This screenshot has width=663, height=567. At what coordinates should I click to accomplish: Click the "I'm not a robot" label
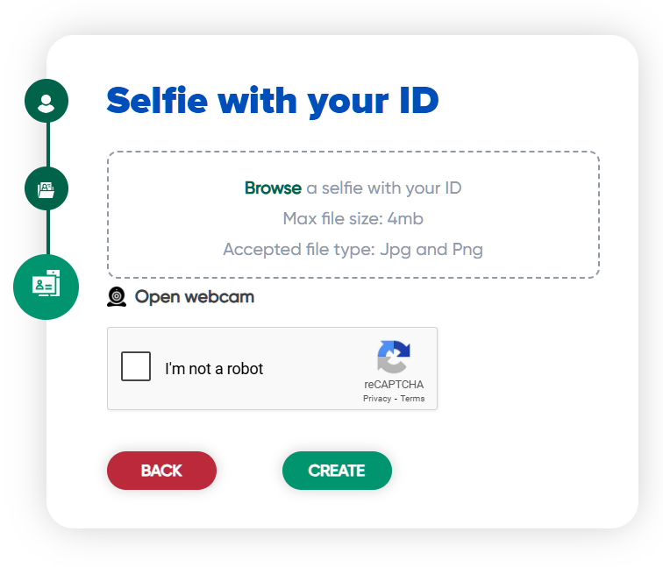214,369
